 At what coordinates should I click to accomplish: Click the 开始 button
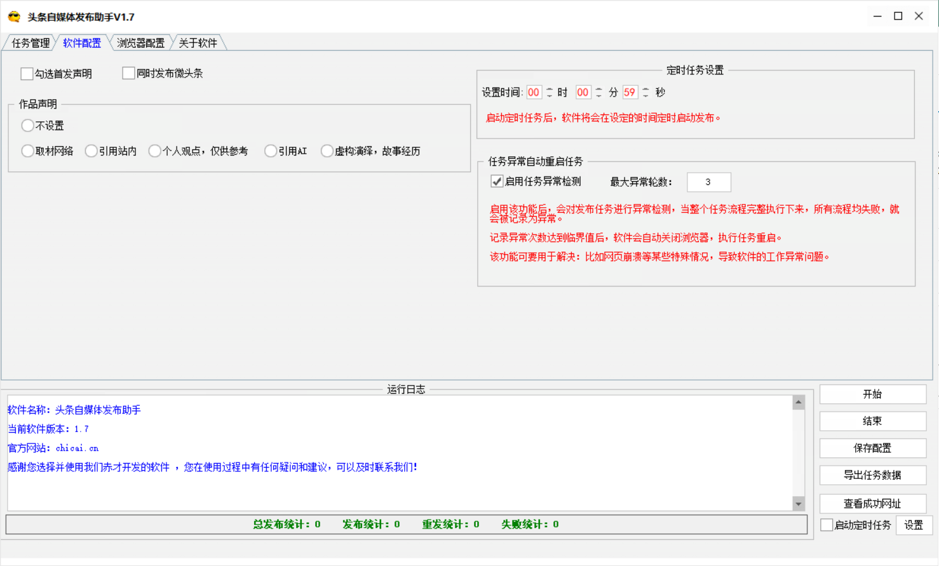[x=872, y=394]
